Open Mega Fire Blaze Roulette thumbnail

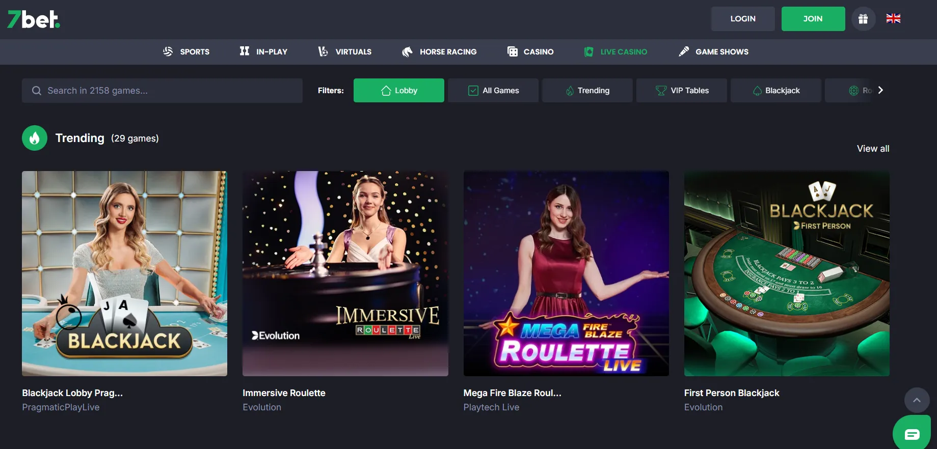(x=566, y=273)
